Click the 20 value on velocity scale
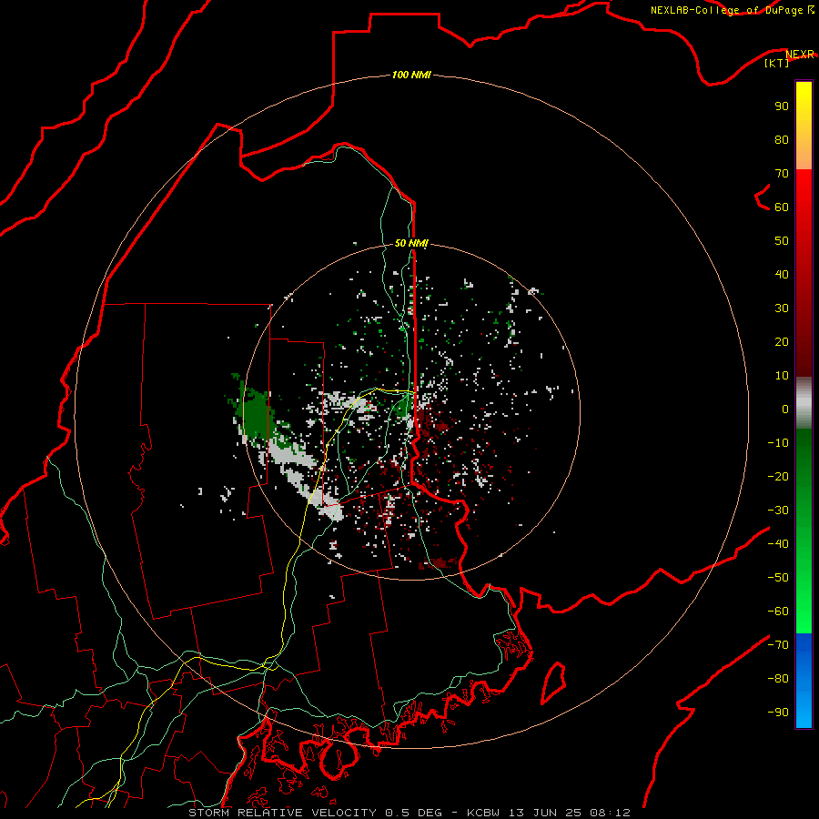 [x=782, y=341]
